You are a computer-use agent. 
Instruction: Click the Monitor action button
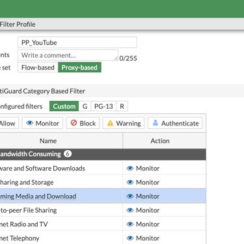(x=42, y=123)
